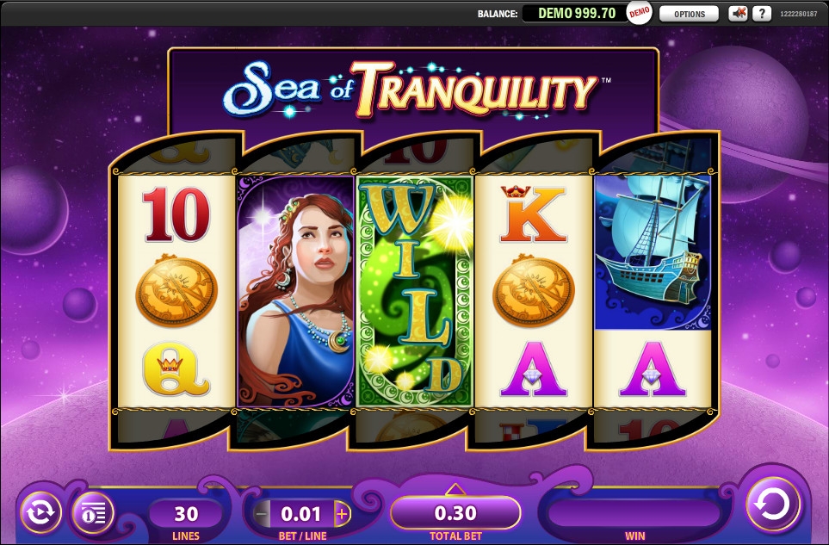Expand the total bet arrow above 0.30
The height and width of the screenshot is (545, 829).
tap(455, 490)
